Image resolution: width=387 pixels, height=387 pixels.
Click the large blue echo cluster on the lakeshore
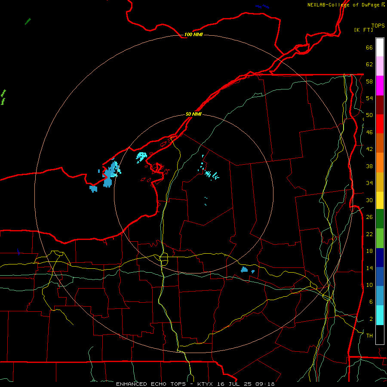pos(110,174)
